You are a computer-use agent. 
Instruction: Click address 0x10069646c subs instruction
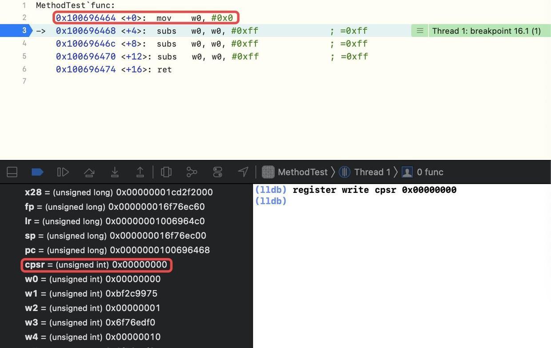(157, 44)
